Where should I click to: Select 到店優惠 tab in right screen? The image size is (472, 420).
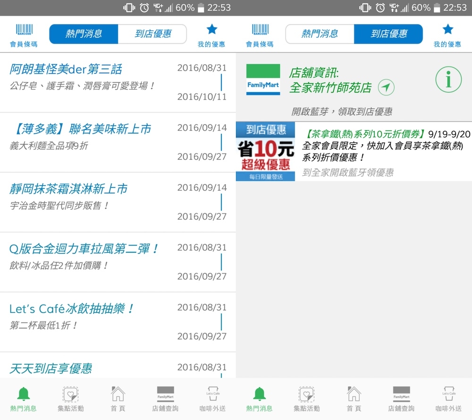pos(388,34)
